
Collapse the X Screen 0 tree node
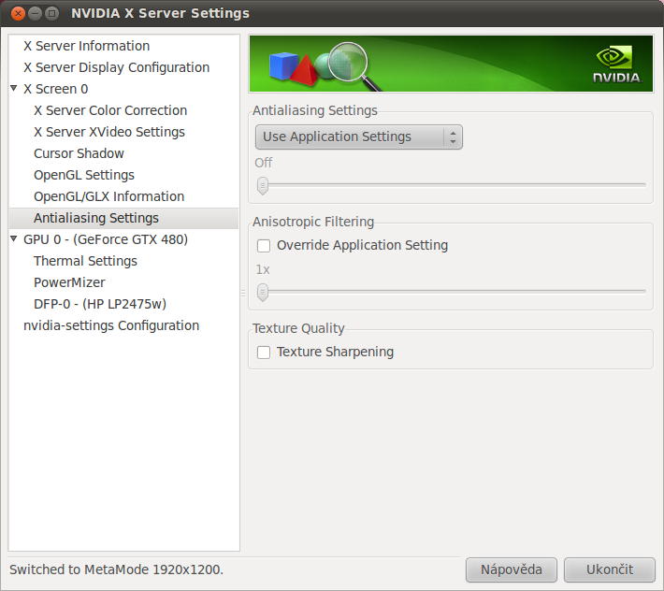pos(14,88)
